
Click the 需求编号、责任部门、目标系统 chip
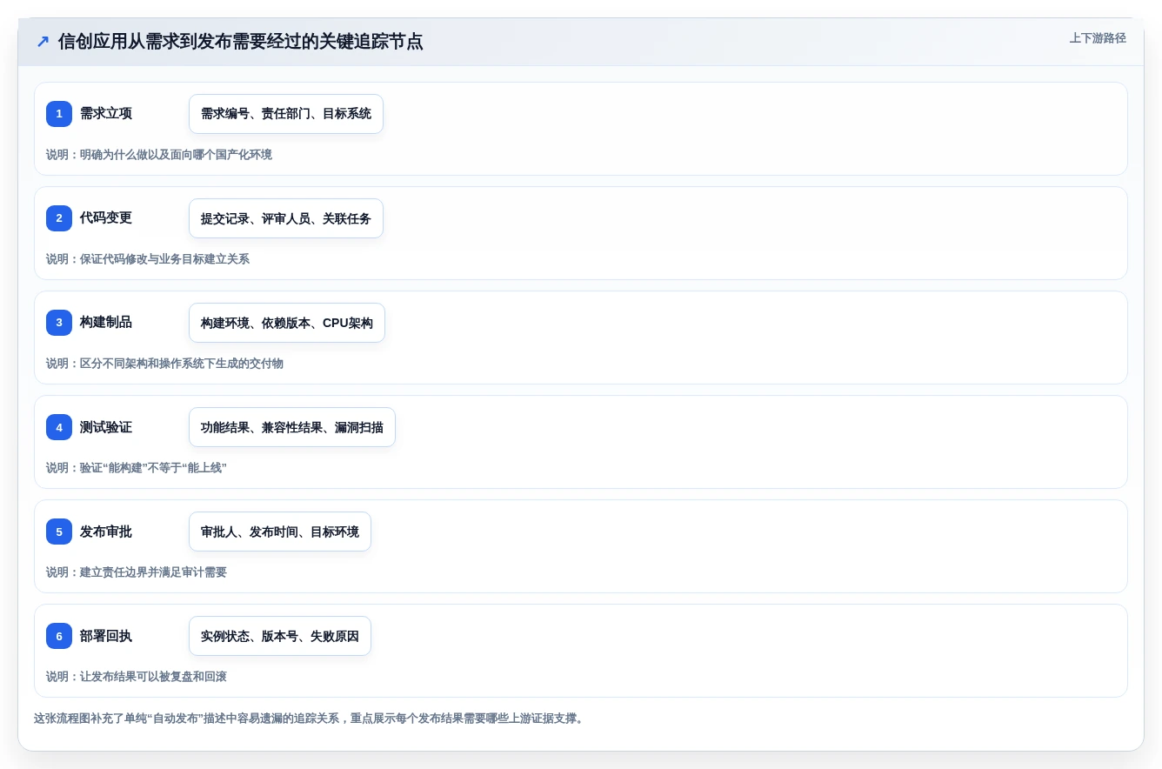pos(286,114)
